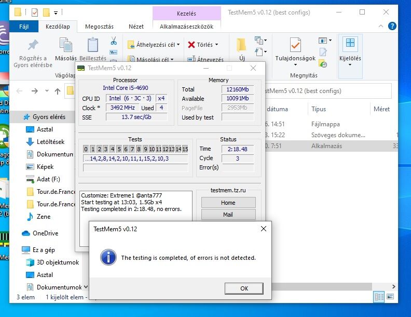Open recent locations dropdown arrow

pyautogui.click(x=47, y=91)
